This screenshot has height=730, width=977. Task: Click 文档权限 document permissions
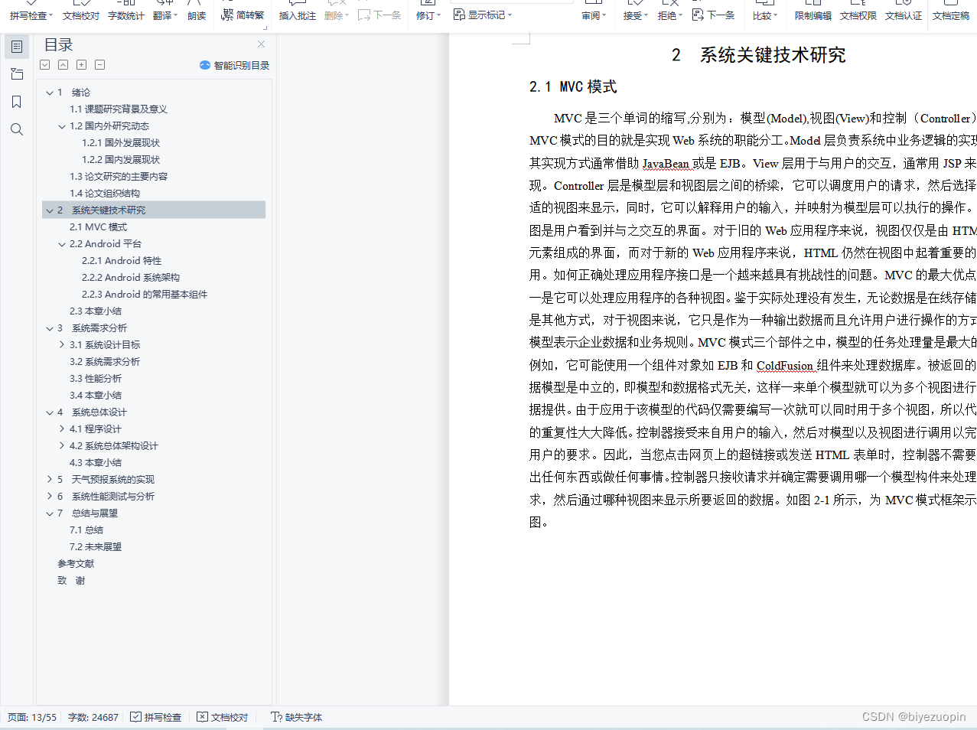tap(858, 15)
